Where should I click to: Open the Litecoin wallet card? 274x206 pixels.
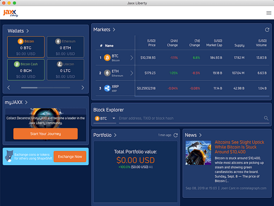pyautogui.click(x=65, y=70)
